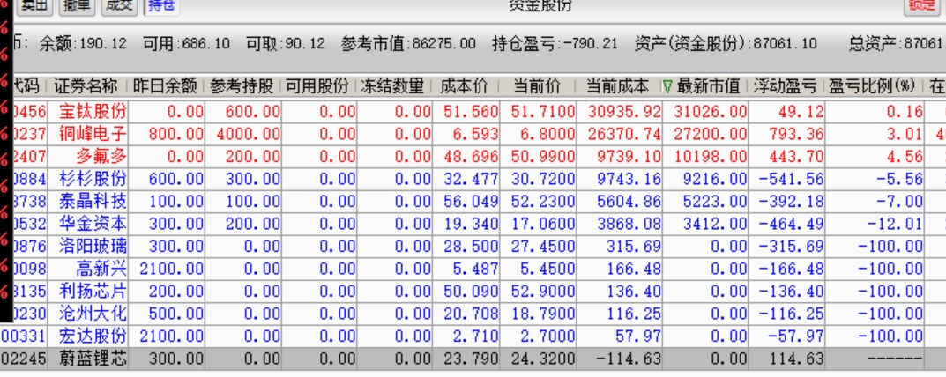Click 高新兴 yesterday balance 2100.00
This screenshot has height=377, width=946.
pos(171,269)
